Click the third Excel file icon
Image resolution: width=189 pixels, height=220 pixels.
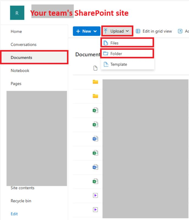point(95,153)
